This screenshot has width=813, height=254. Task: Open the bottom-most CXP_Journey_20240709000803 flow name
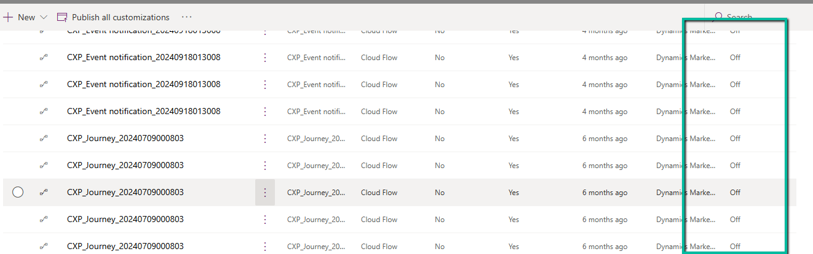pos(125,246)
